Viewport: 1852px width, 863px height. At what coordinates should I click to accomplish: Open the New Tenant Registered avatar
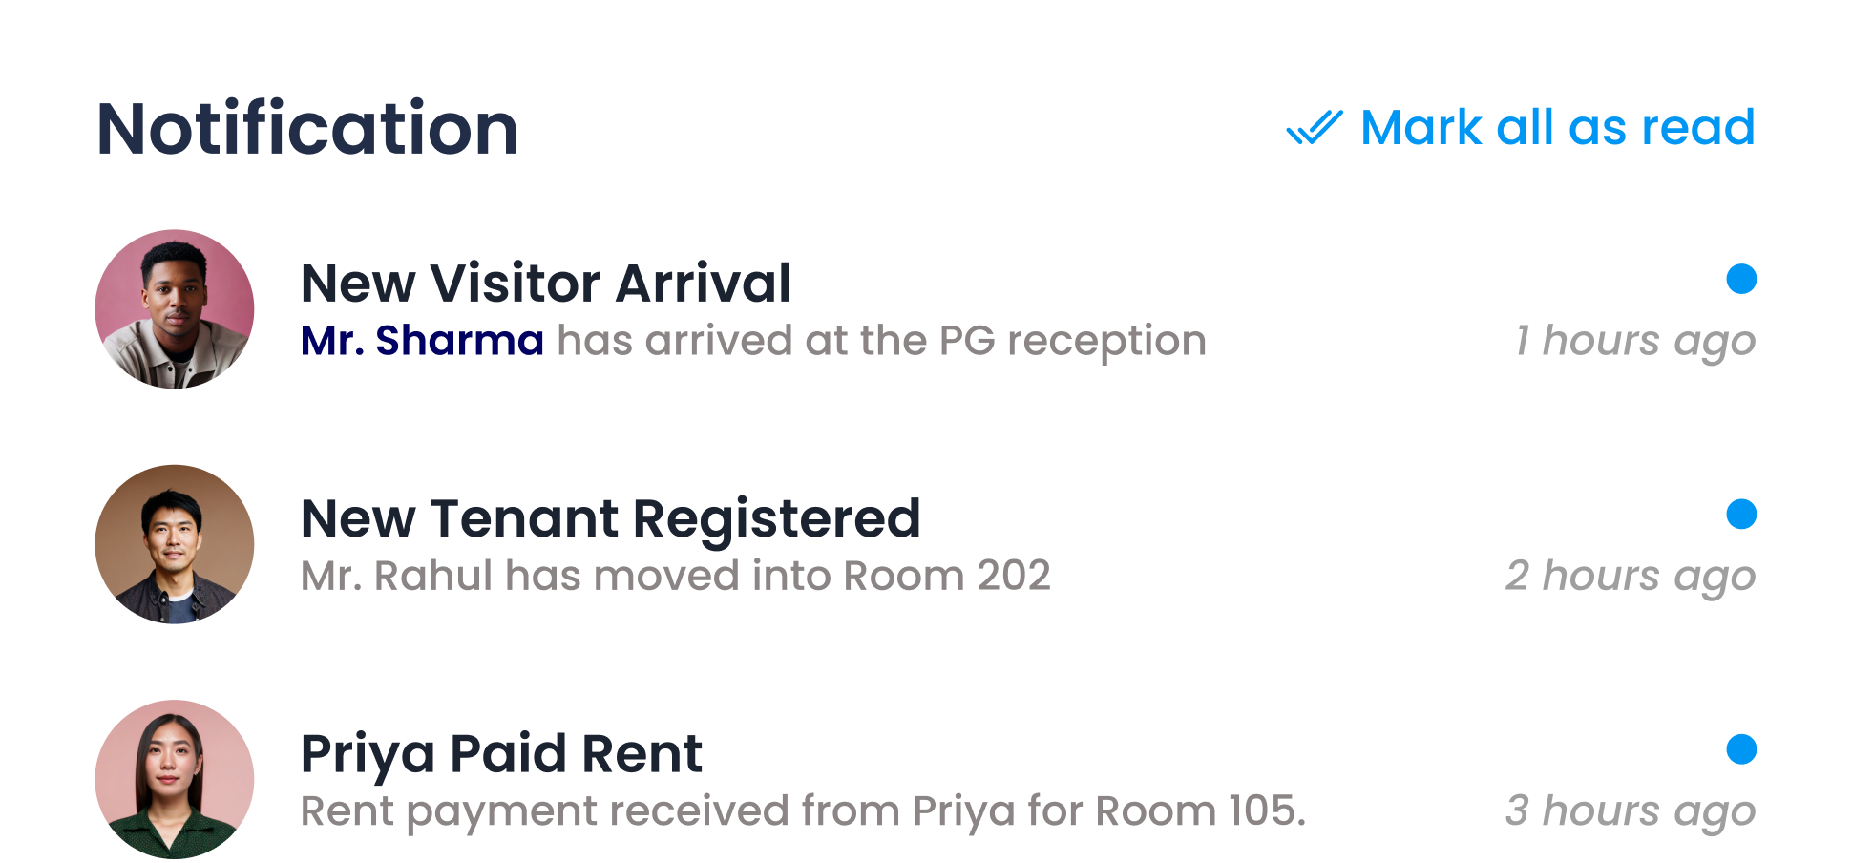[x=175, y=544]
